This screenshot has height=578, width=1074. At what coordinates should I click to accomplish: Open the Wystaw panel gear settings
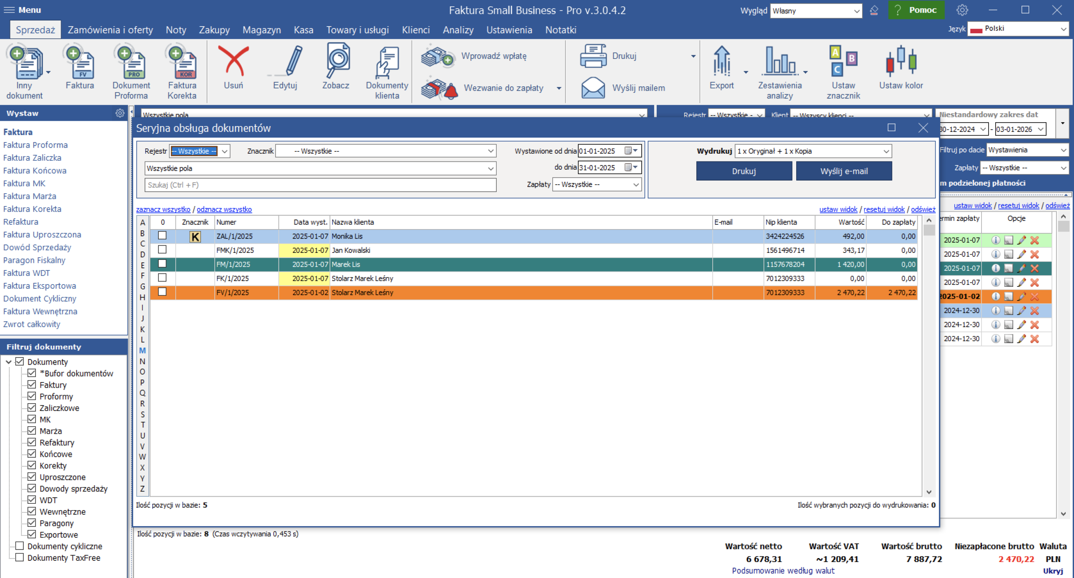[x=120, y=113]
